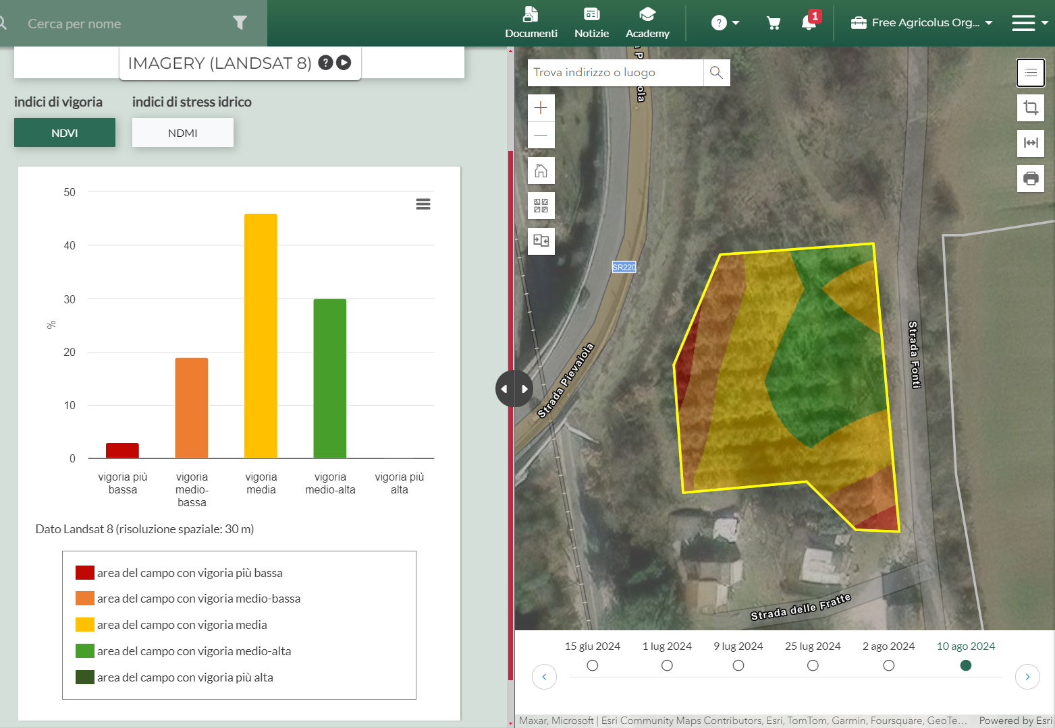Activate the measure distance tool
Viewport: 1055px width, 728px height.
coord(1031,143)
